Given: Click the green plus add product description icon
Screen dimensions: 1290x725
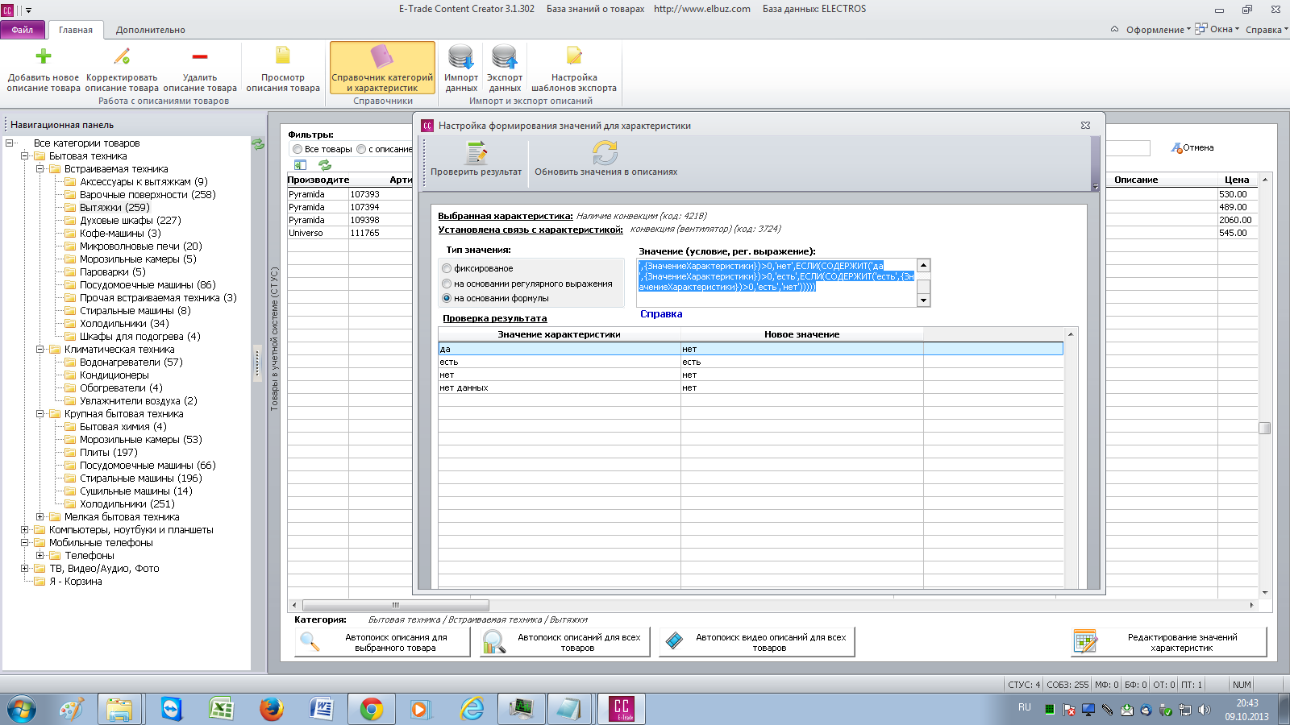Looking at the screenshot, I should (x=44, y=56).
